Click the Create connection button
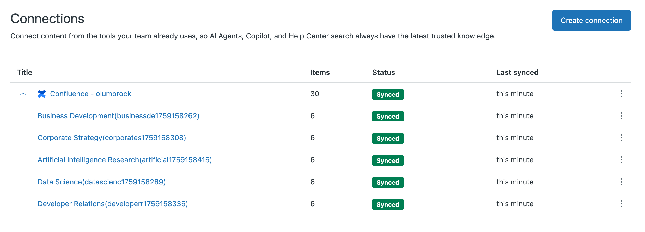Screen dimensions: 645x232 pos(591,20)
